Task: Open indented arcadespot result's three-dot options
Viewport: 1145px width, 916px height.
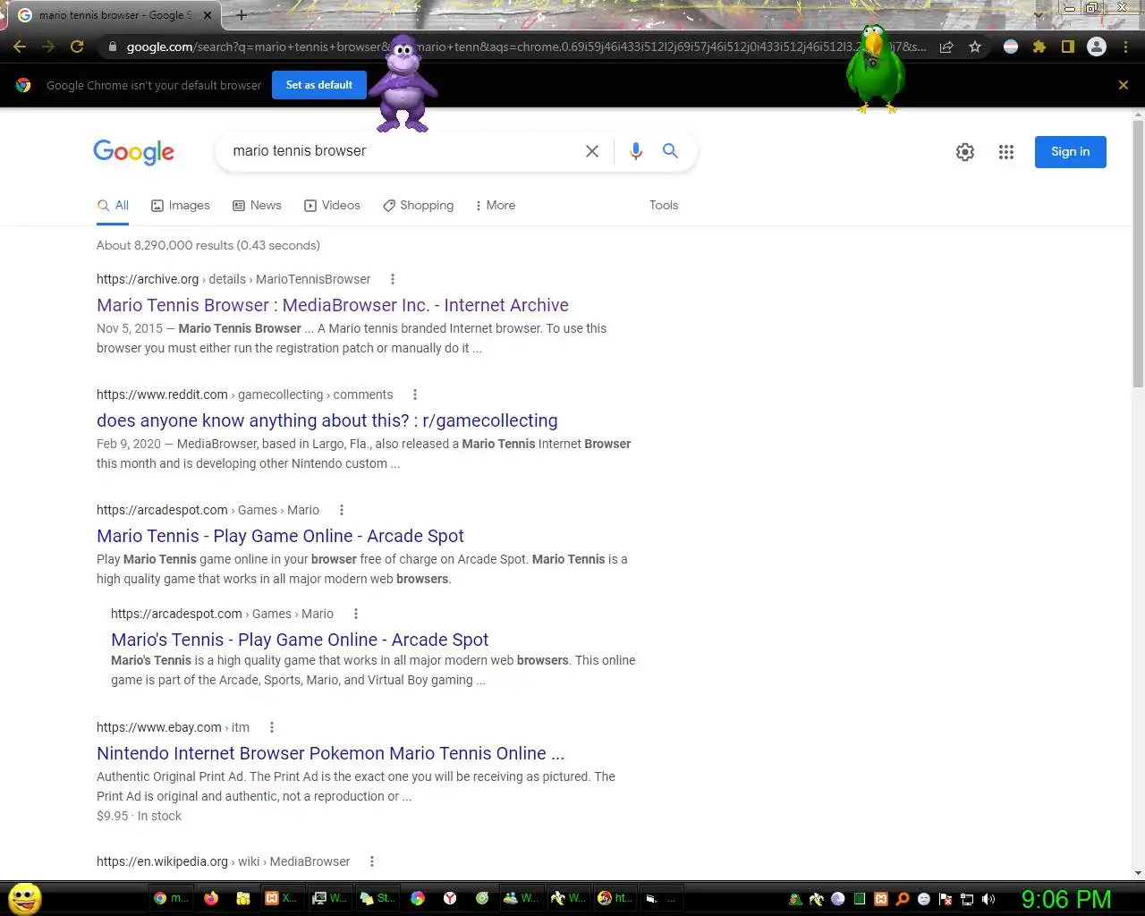Action: point(356,614)
